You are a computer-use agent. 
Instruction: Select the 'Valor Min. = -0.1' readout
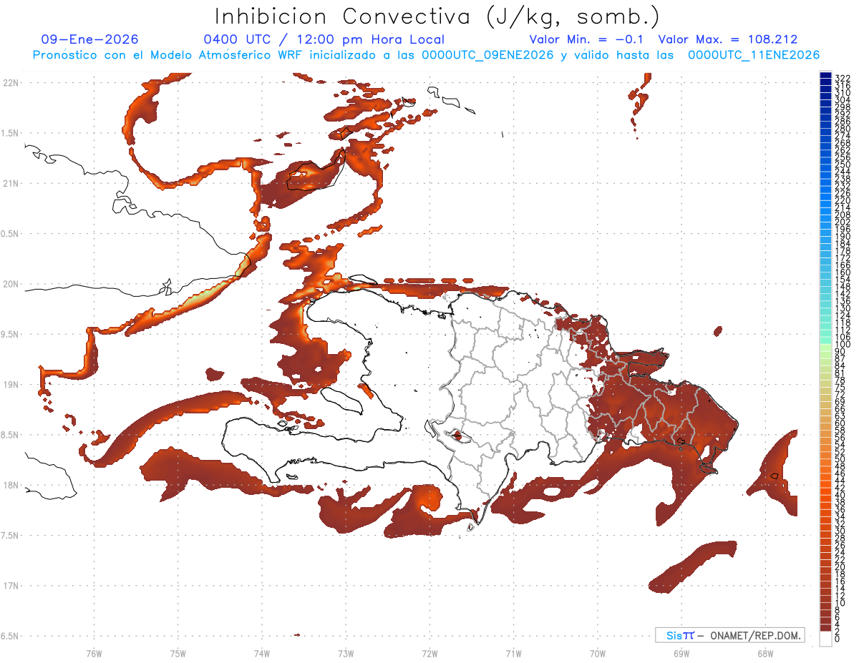587,39
